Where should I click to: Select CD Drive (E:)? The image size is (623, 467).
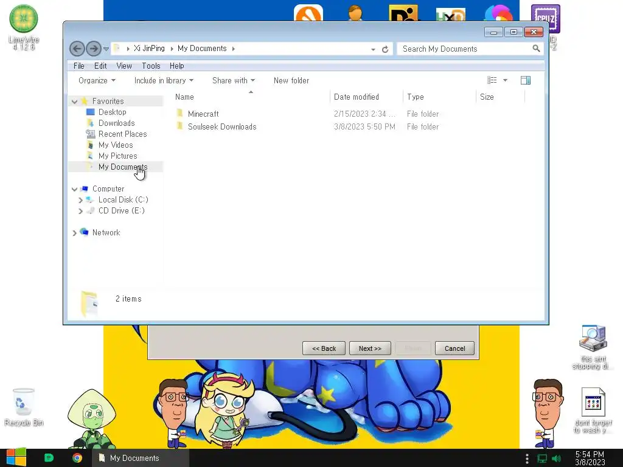tap(121, 210)
